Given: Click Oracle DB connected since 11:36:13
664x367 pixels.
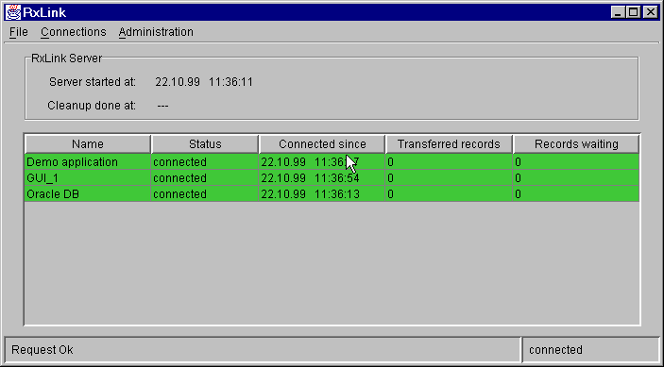Looking at the screenshot, I should (x=322, y=194).
